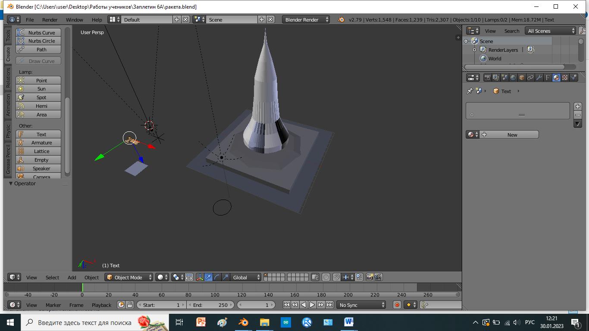
Task: Click the End frame 250 field
Action: click(x=210, y=305)
